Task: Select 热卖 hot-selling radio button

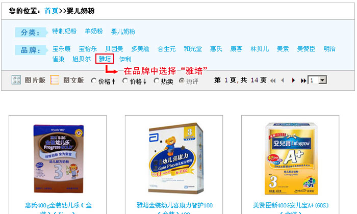Action: click(156, 81)
